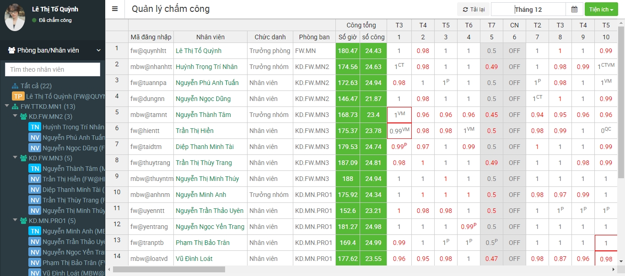Collapse the KD.FW.MN3 department arrow
The image size is (625, 276).
[15, 158]
